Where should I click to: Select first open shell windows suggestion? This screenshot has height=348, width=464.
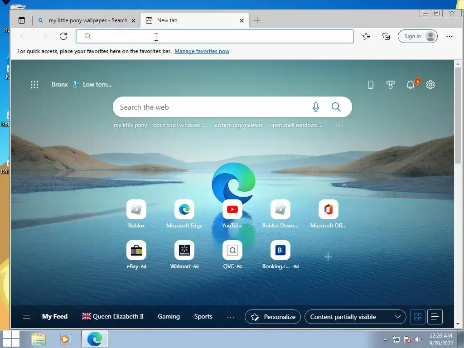[x=179, y=125]
